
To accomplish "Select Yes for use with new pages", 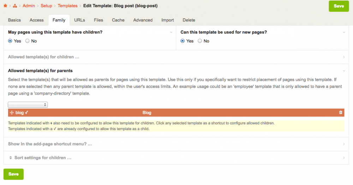I will point(183,41).
